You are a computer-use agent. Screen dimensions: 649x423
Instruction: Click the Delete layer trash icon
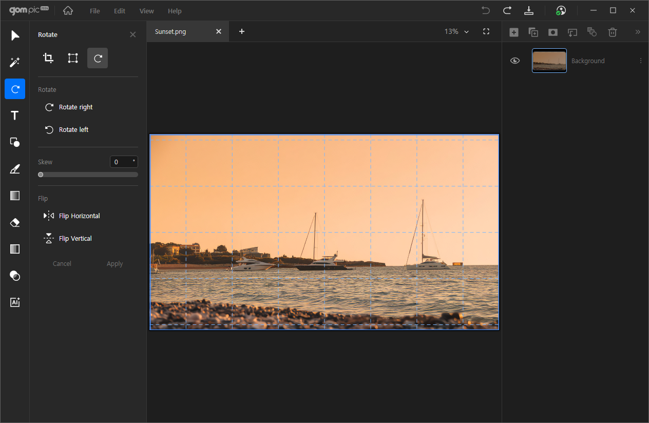612,32
